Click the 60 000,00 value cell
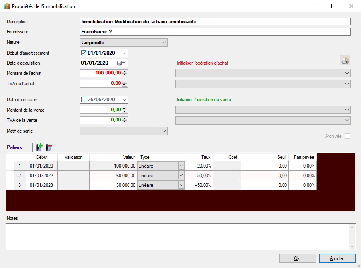This screenshot has width=361, height=268. point(113,176)
